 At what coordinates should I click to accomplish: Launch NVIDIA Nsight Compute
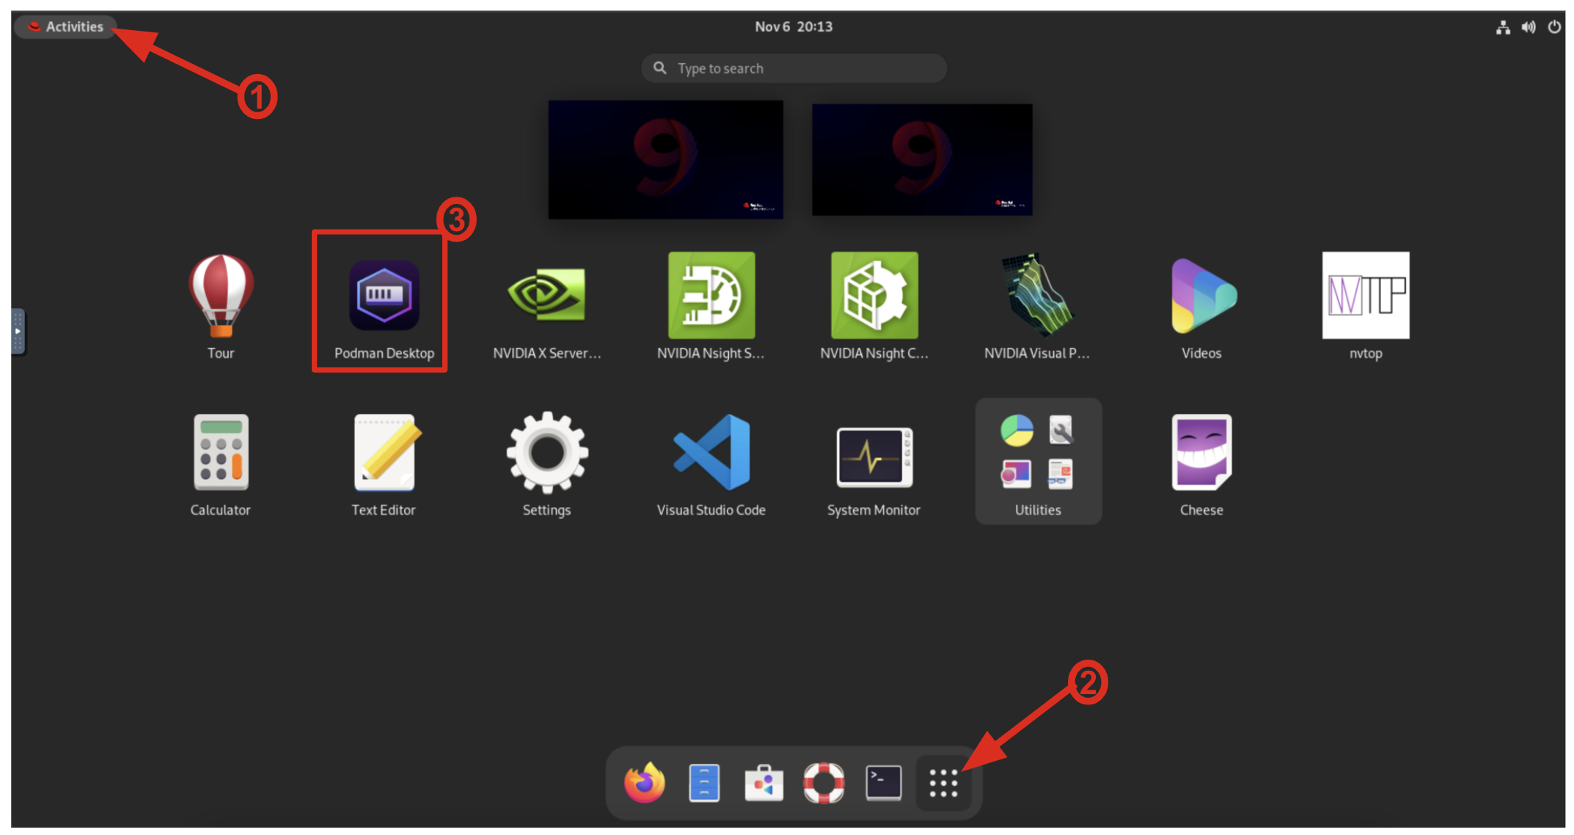point(874,296)
